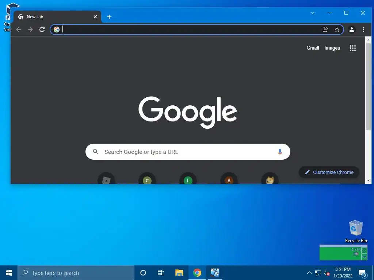Screen dimensions: 374x280
Task: Open the tab search chevron in the title bar
Action: [x=313, y=13]
